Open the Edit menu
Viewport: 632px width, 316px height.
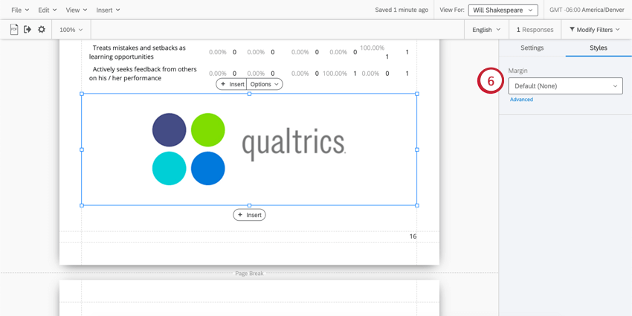click(x=48, y=10)
